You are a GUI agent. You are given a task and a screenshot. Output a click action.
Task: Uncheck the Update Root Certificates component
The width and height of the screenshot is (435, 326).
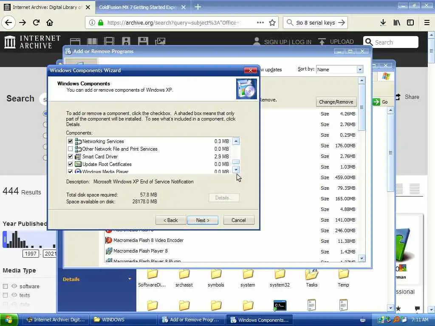[x=70, y=164]
